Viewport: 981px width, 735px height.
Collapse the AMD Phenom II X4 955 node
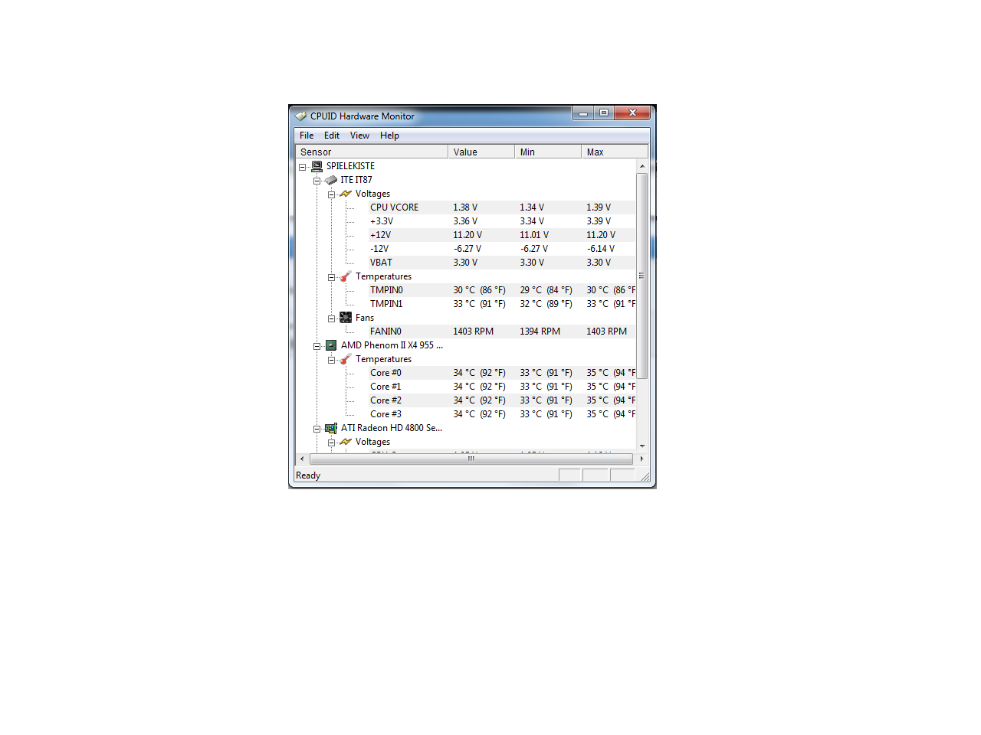tap(317, 346)
